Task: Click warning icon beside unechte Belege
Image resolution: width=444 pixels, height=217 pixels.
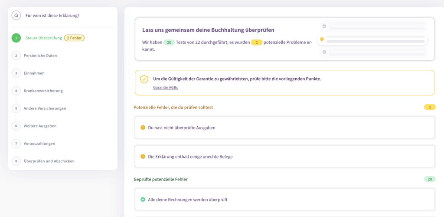Action: coord(143,156)
